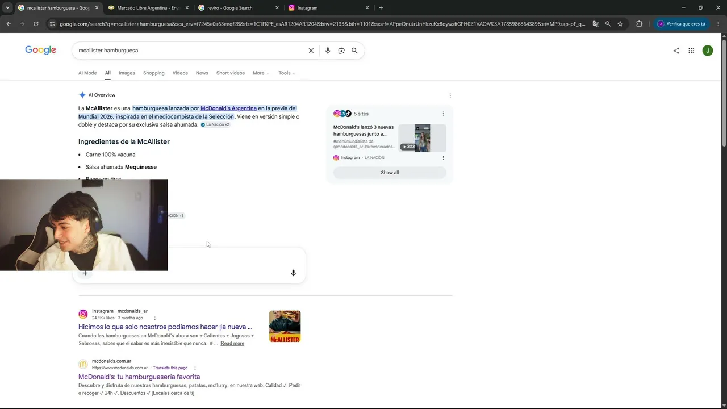Image resolution: width=727 pixels, height=409 pixels.
Task: Click the '5 sites' label
Action: 361,114
